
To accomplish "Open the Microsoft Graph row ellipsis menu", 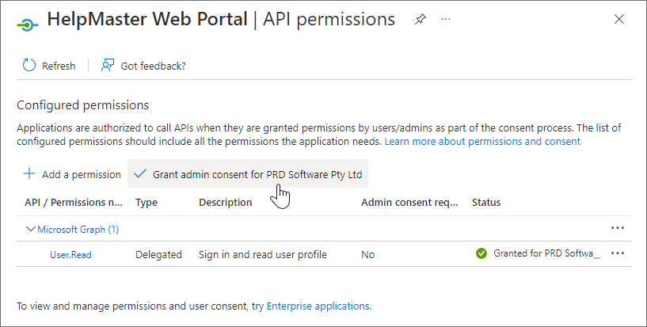I will coord(617,227).
